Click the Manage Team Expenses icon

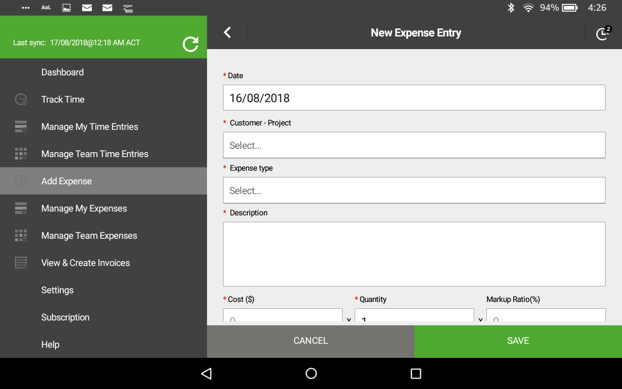pyautogui.click(x=21, y=235)
